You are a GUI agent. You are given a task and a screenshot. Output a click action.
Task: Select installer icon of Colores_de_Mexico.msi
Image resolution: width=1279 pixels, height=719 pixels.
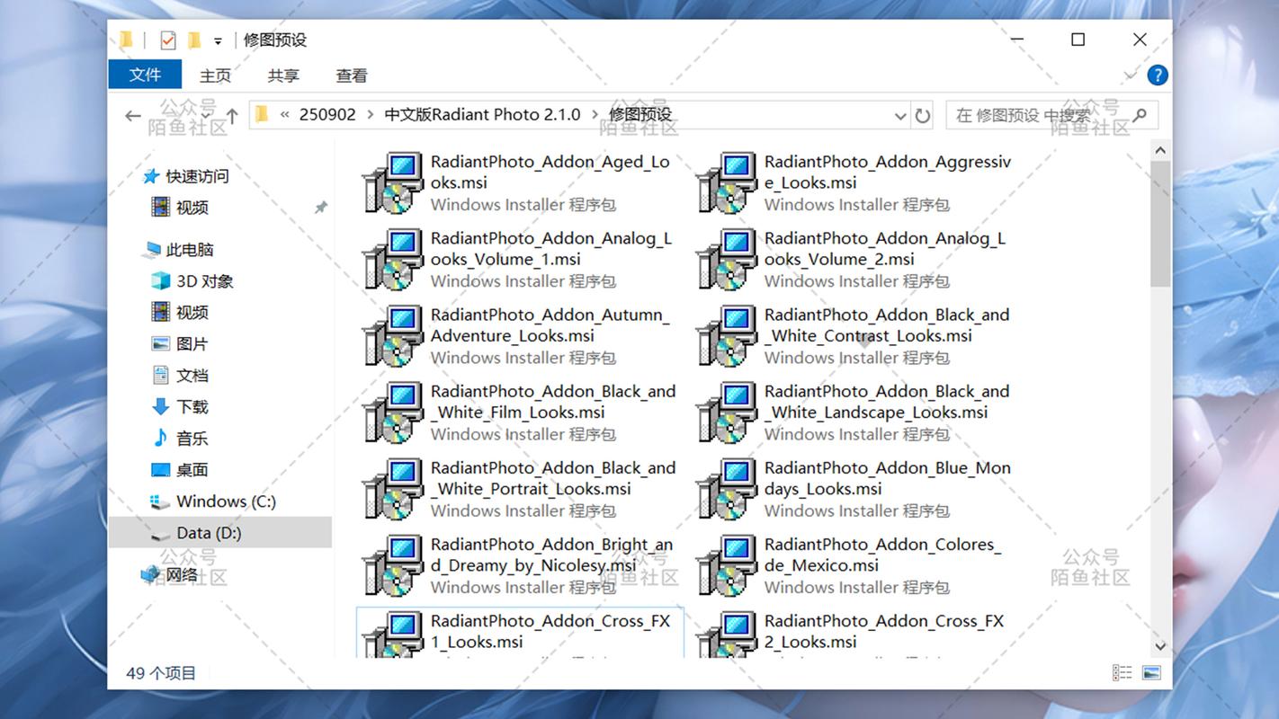tap(727, 565)
